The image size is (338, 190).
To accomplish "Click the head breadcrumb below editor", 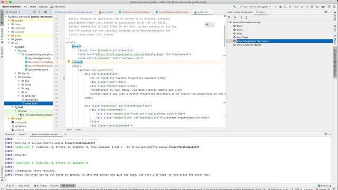I will point(79,129).
